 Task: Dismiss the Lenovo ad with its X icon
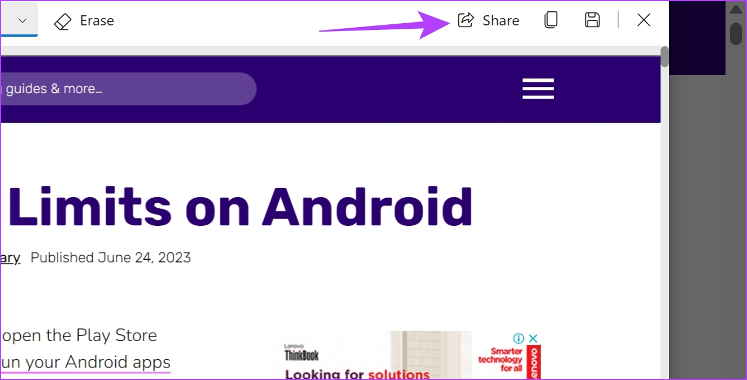click(533, 338)
